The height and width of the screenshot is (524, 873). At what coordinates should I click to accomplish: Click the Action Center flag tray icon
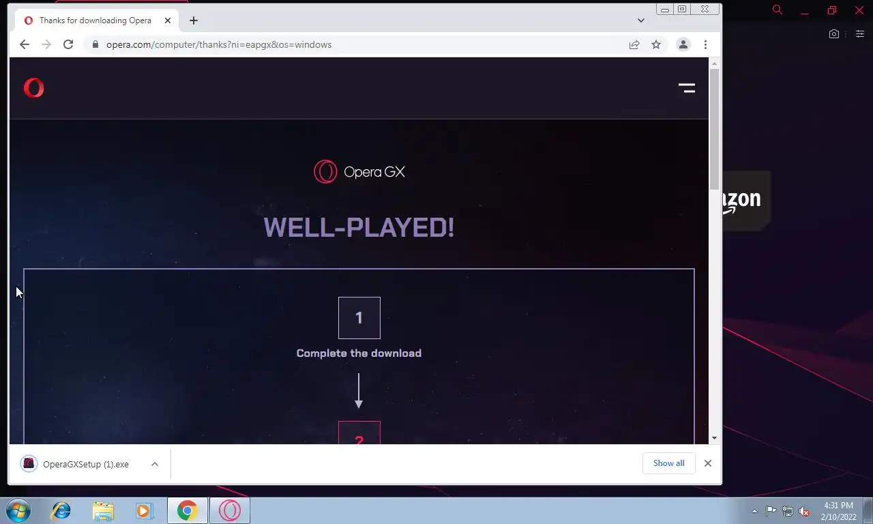click(771, 511)
